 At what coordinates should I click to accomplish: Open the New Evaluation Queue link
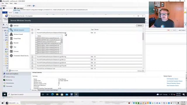[x=173, y=85]
